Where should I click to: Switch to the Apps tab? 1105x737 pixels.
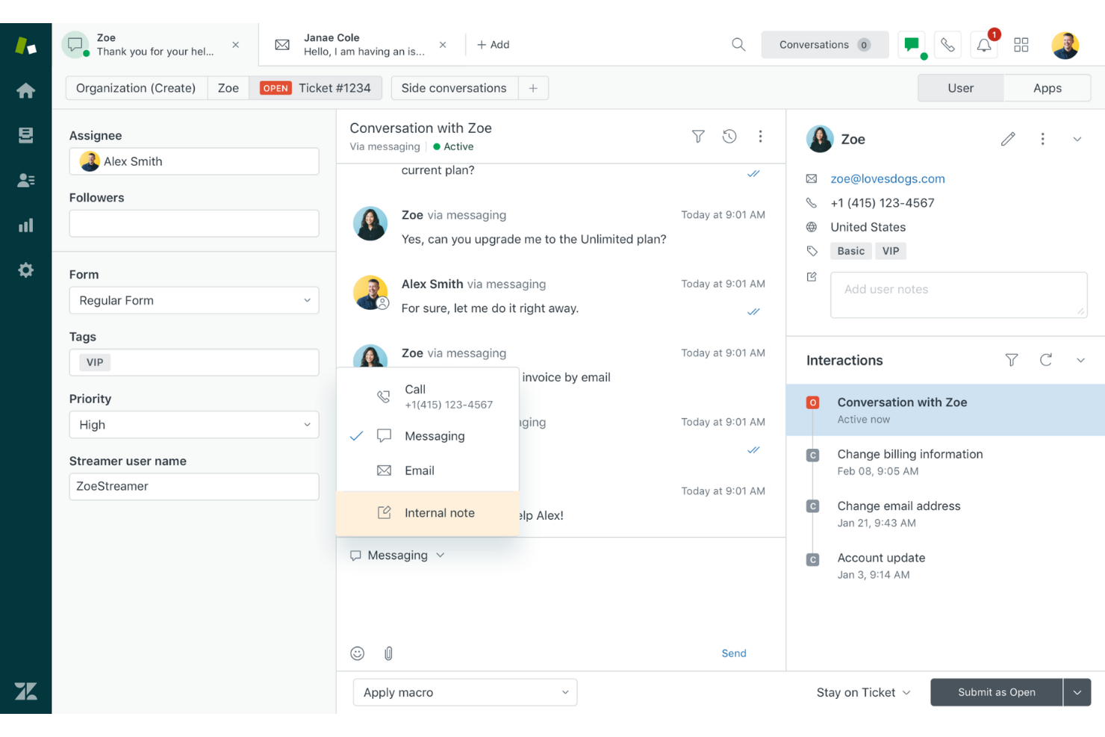coord(1047,87)
